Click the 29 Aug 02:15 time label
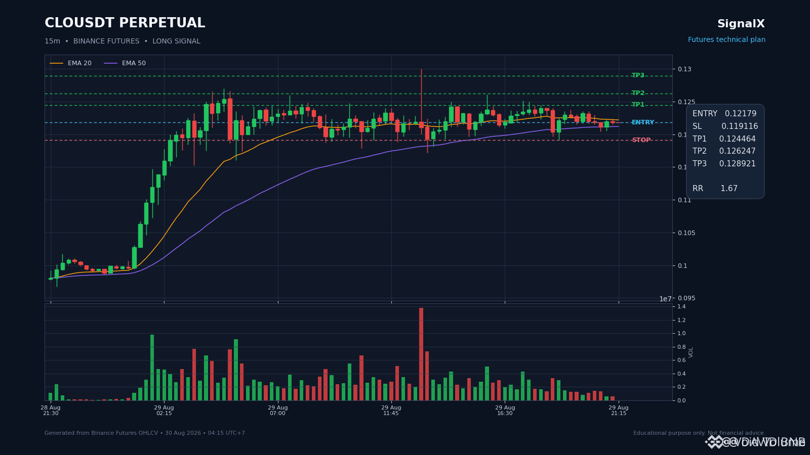Image resolution: width=810 pixels, height=455 pixels. 164,411
